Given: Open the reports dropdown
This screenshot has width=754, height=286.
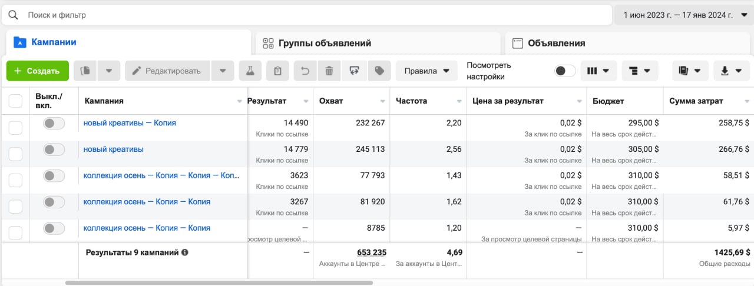Looking at the screenshot, I should tap(690, 71).
